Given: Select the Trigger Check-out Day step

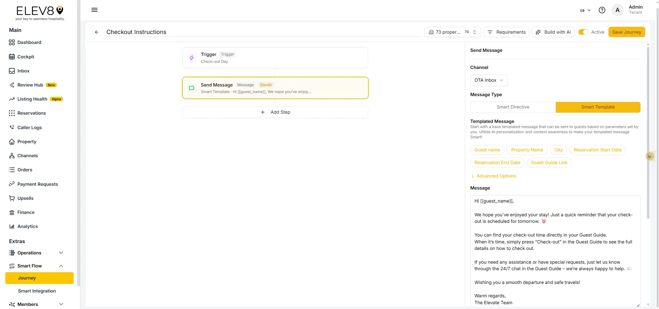Looking at the screenshot, I should pos(275,58).
